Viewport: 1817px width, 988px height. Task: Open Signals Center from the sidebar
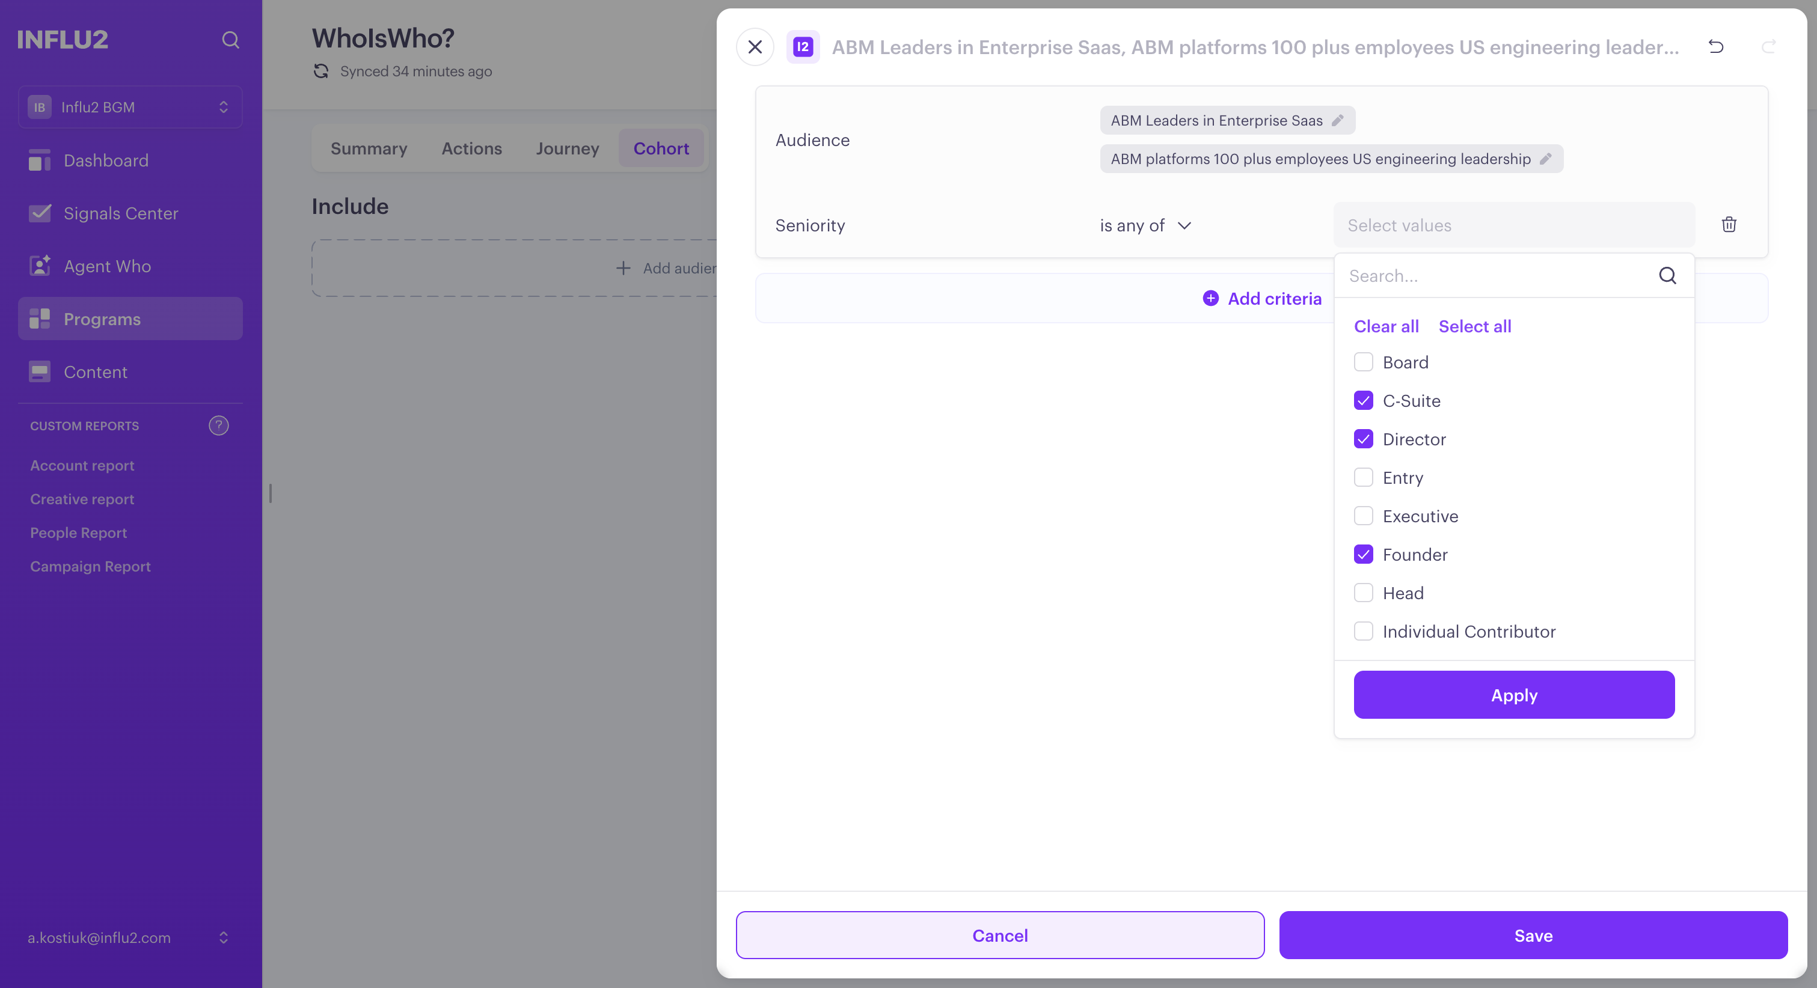click(130, 213)
